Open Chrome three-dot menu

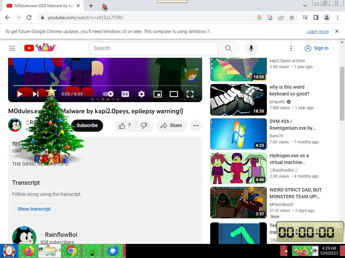point(338,17)
